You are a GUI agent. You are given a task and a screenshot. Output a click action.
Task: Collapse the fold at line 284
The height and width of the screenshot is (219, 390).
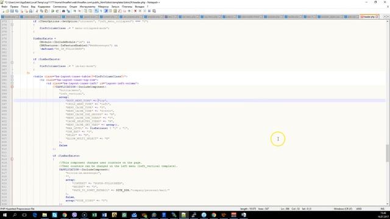click(x=12, y=63)
